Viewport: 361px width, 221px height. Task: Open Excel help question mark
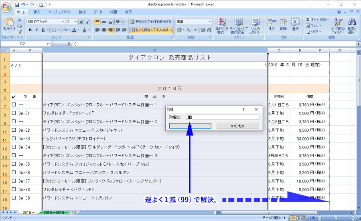click(x=339, y=12)
